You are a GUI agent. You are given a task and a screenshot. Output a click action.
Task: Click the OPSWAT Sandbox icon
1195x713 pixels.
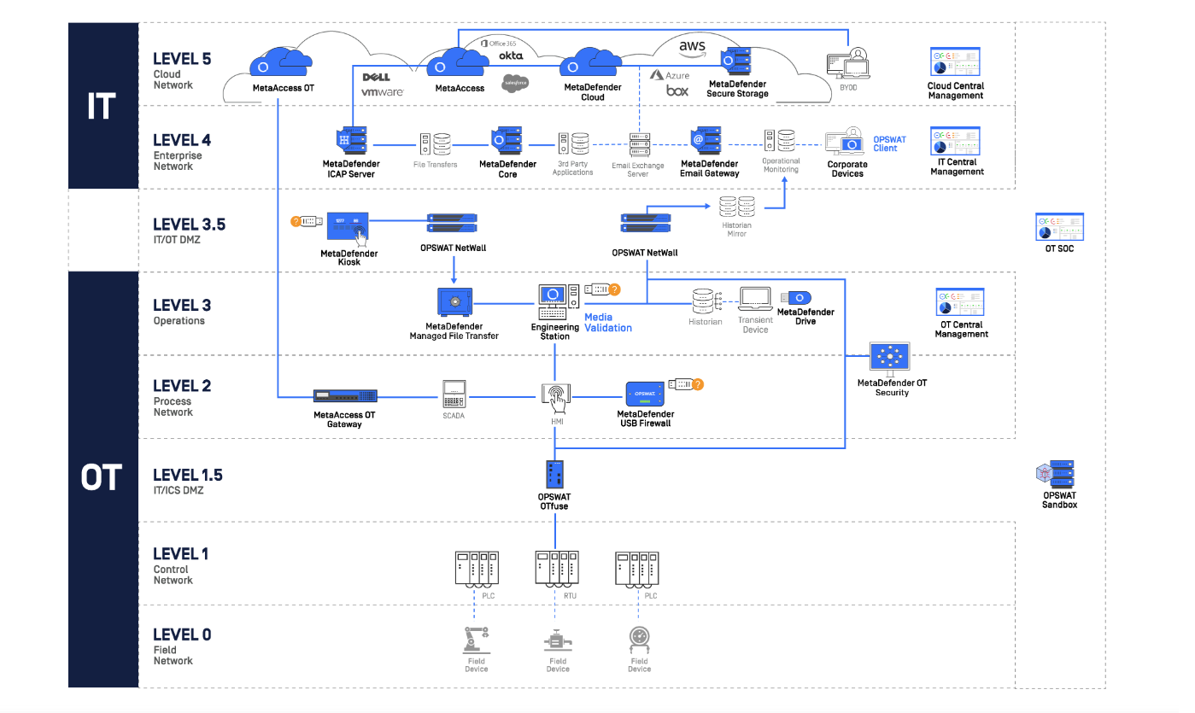click(x=1056, y=474)
